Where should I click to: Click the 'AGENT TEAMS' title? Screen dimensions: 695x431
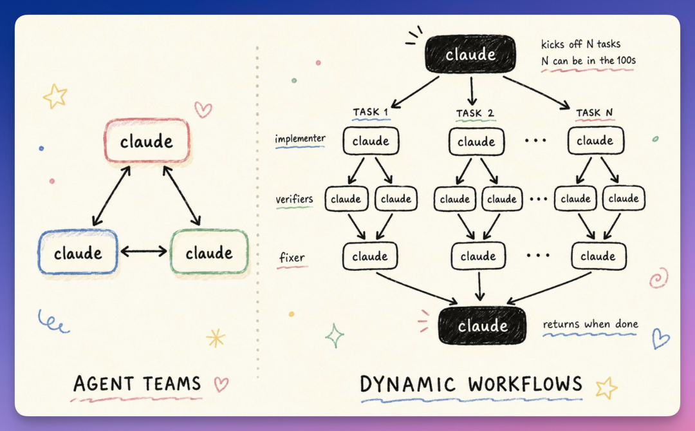(x=137, y=383)
